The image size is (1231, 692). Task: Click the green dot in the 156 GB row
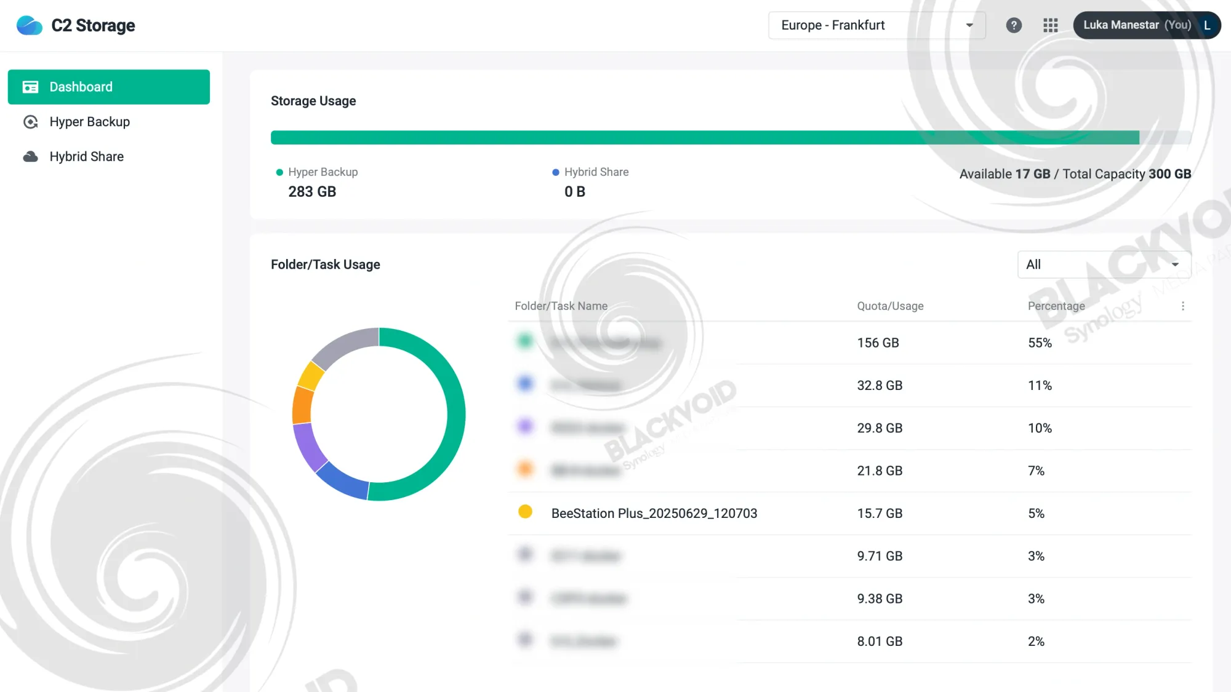pyautogui.click(x=525, y=341)
